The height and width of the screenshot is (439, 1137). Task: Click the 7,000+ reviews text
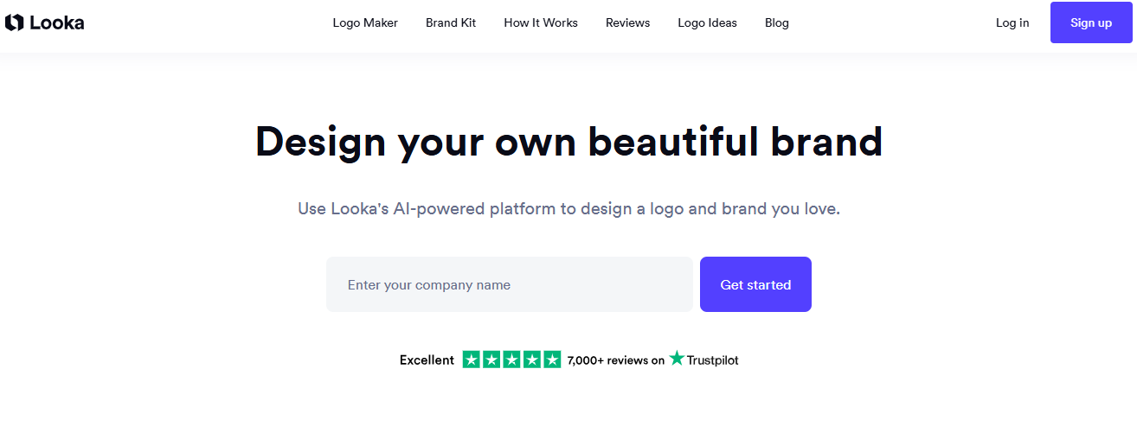pyautogui.click(x=616, y=360)
